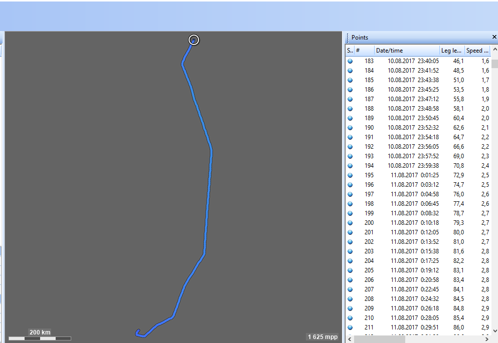Select the blue marker icon of row 205
This screenshot has height=343, width=498.
click(350, 270)
